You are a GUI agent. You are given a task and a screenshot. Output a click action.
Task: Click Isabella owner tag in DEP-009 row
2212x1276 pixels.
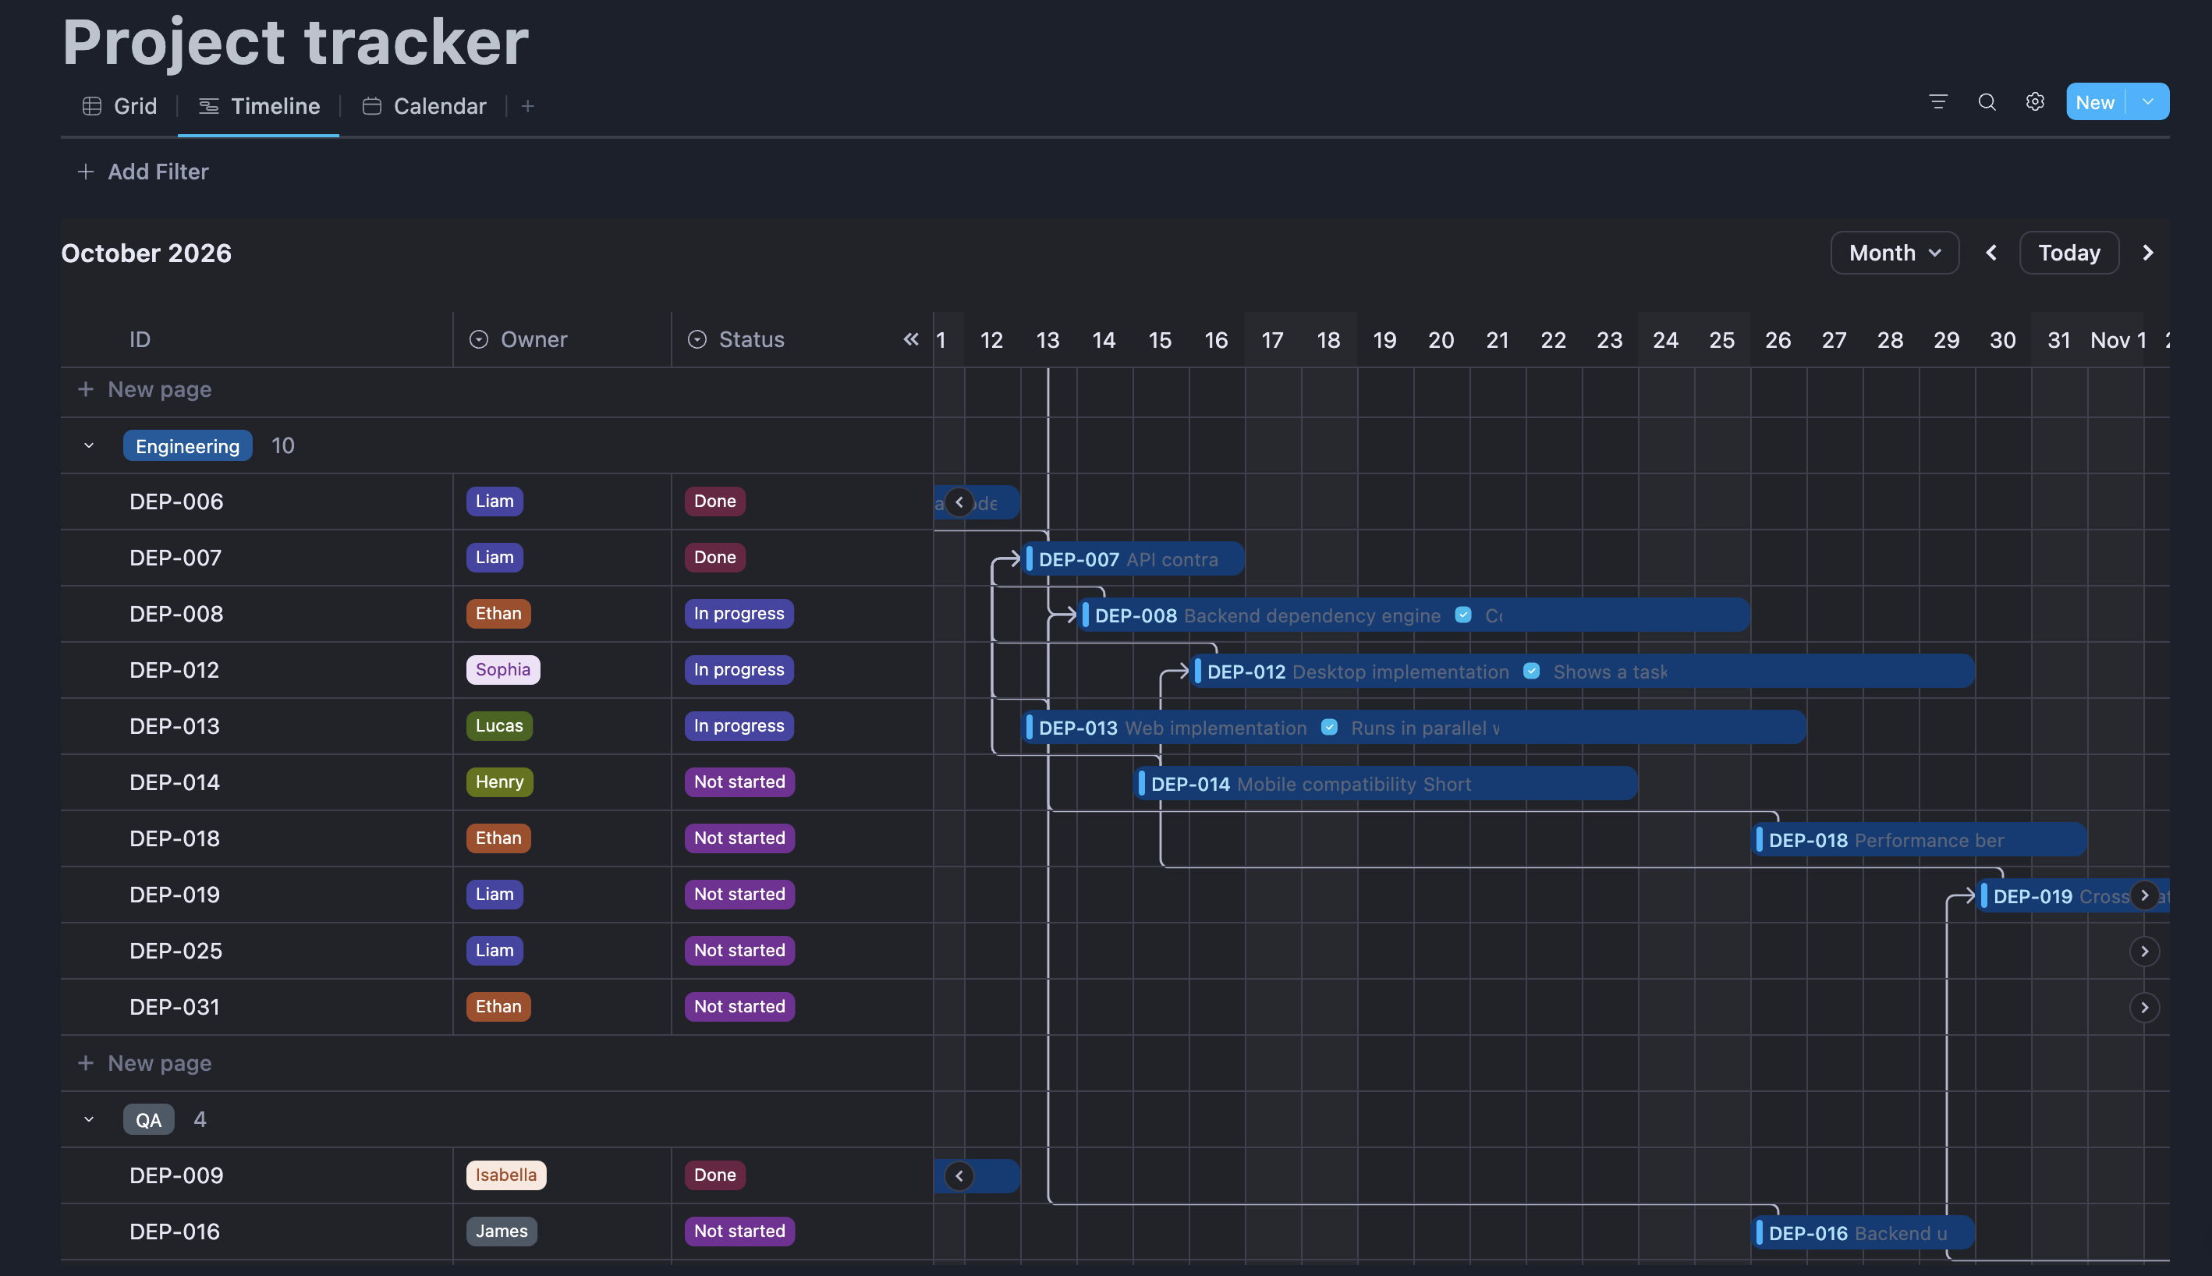(505, 1175)
